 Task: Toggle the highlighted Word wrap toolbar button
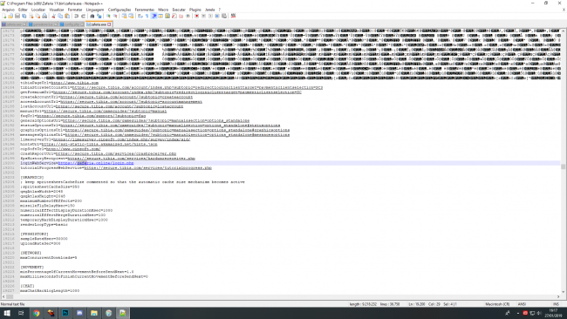(154, 16)
